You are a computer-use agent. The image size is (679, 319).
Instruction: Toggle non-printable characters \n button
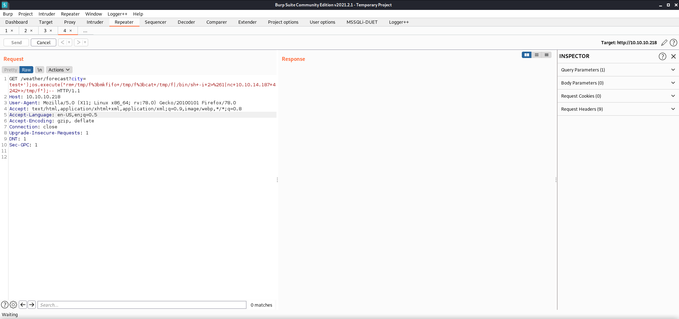(x=40, y=70)
